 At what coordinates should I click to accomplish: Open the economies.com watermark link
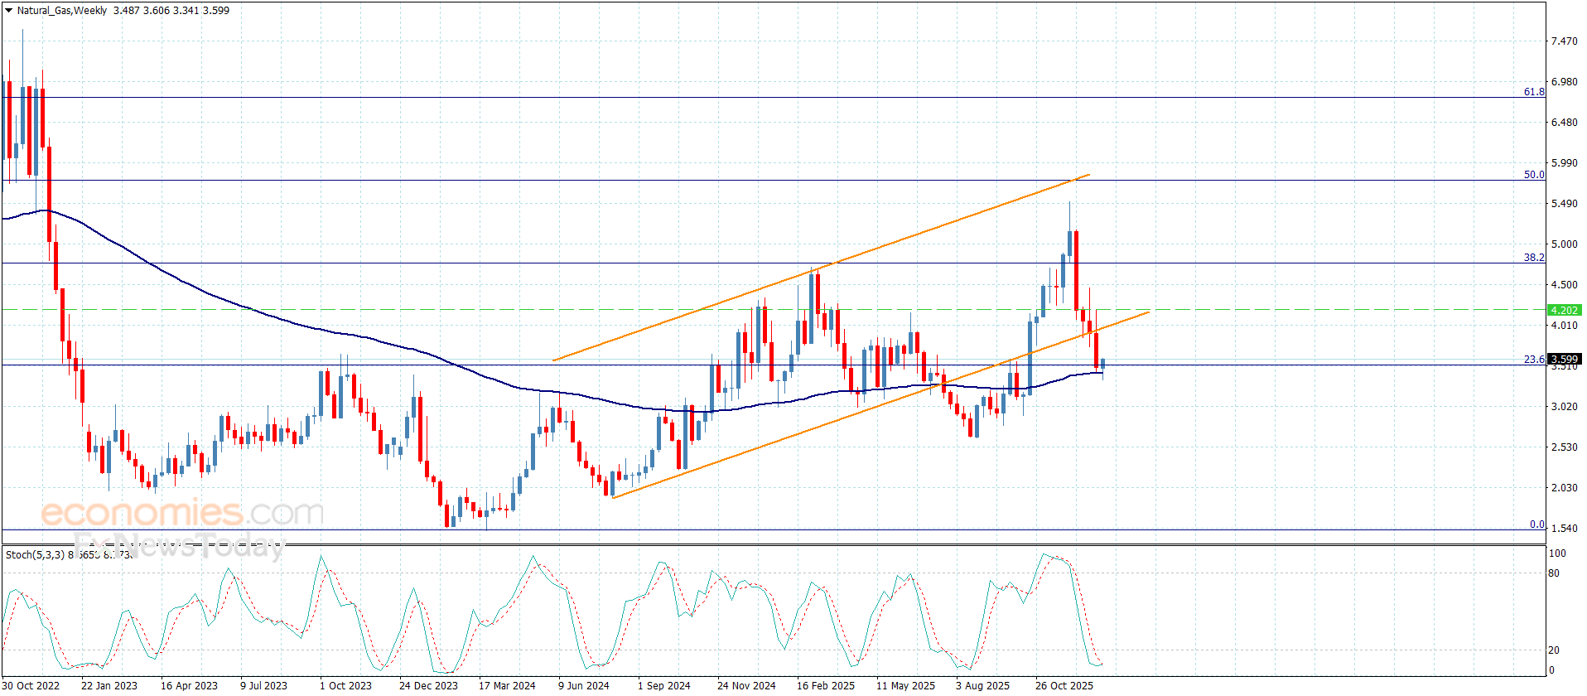coord(181,513)
